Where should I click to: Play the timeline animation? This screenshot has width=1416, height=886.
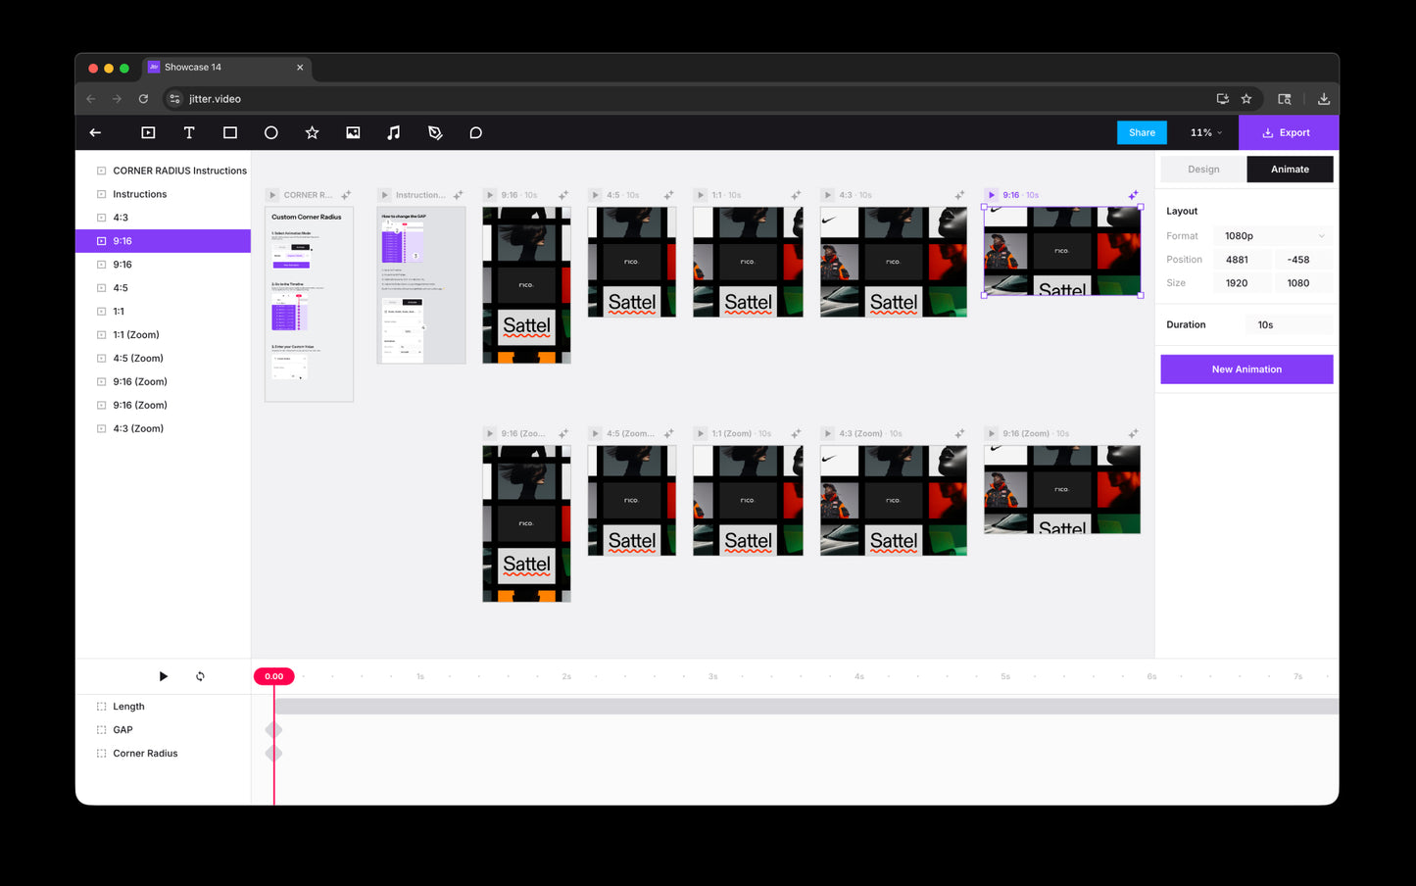(164, 676)
